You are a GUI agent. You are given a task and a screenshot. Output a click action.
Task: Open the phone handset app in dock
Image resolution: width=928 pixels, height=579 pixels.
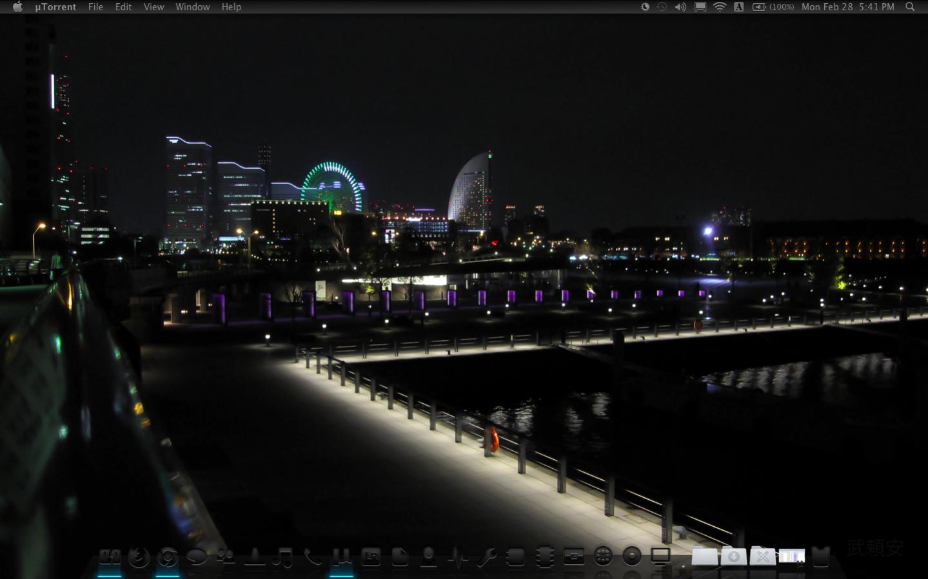tap(313, 556)
